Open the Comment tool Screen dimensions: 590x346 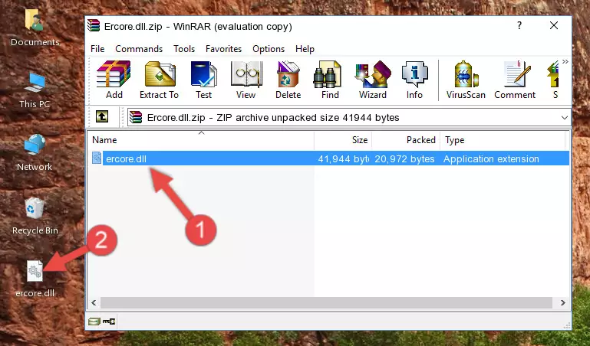click(515, 80)
